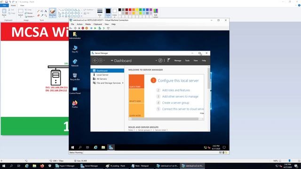Open Recycle Bin desktop icon in VM

[x=75, y=77]
